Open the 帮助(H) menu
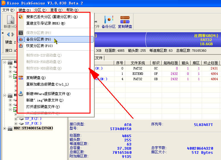This screenshot has height=160, width=221. [x=72, y=10]
